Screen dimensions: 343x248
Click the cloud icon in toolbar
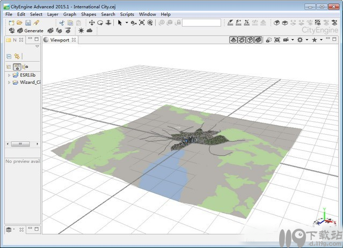click(x=90, y=31)
